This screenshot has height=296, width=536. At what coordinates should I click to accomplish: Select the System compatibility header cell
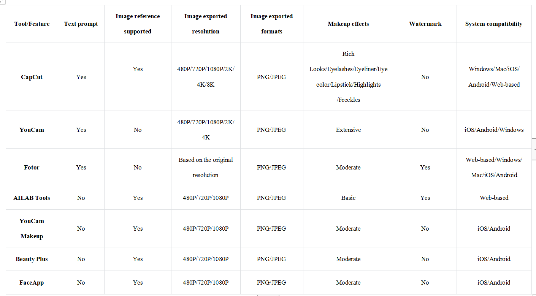click(494, 24)
